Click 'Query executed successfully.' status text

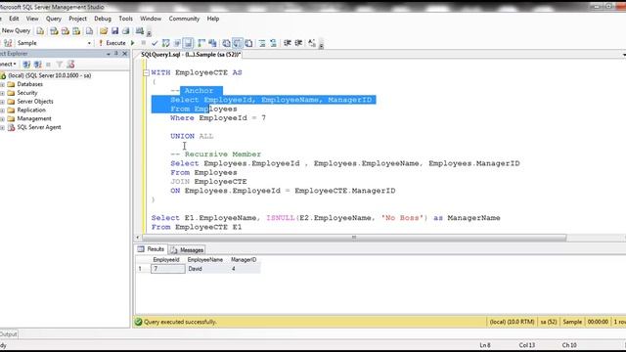click(x=180, y=322)
